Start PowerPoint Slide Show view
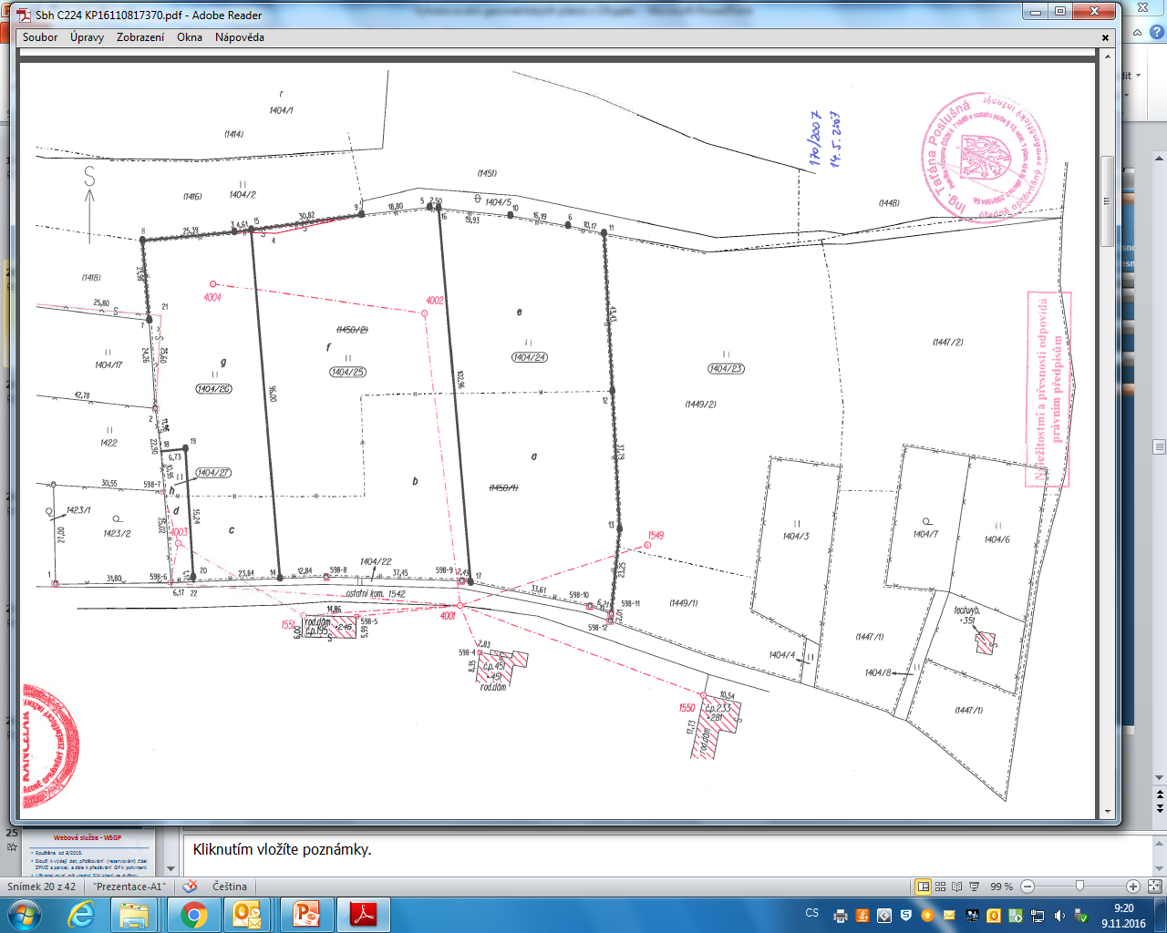1167x933 pixels. point(974,887)
